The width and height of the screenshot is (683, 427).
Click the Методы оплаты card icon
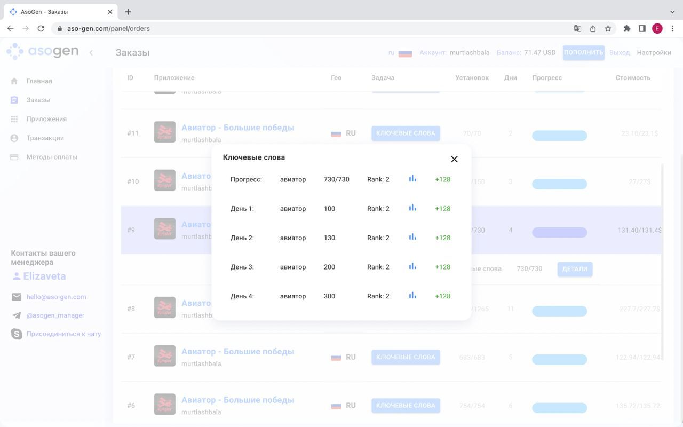14,157
